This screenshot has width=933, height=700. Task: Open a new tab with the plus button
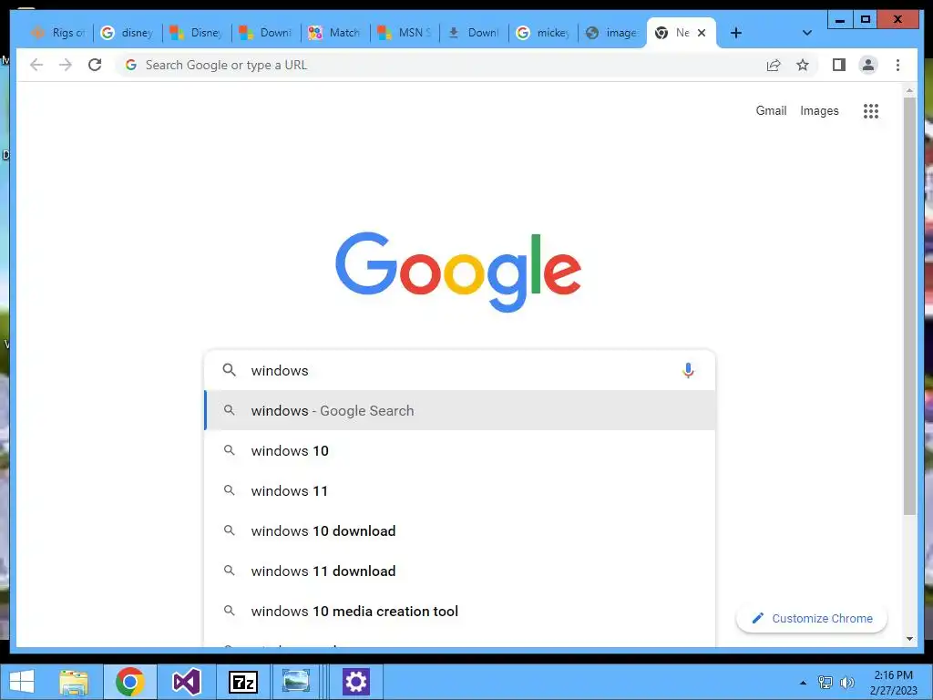click(x=736, y=33)
